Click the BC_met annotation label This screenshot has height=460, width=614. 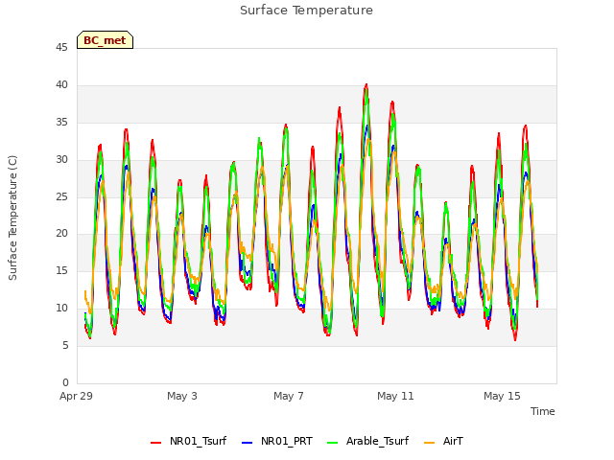tap(105, 40)
